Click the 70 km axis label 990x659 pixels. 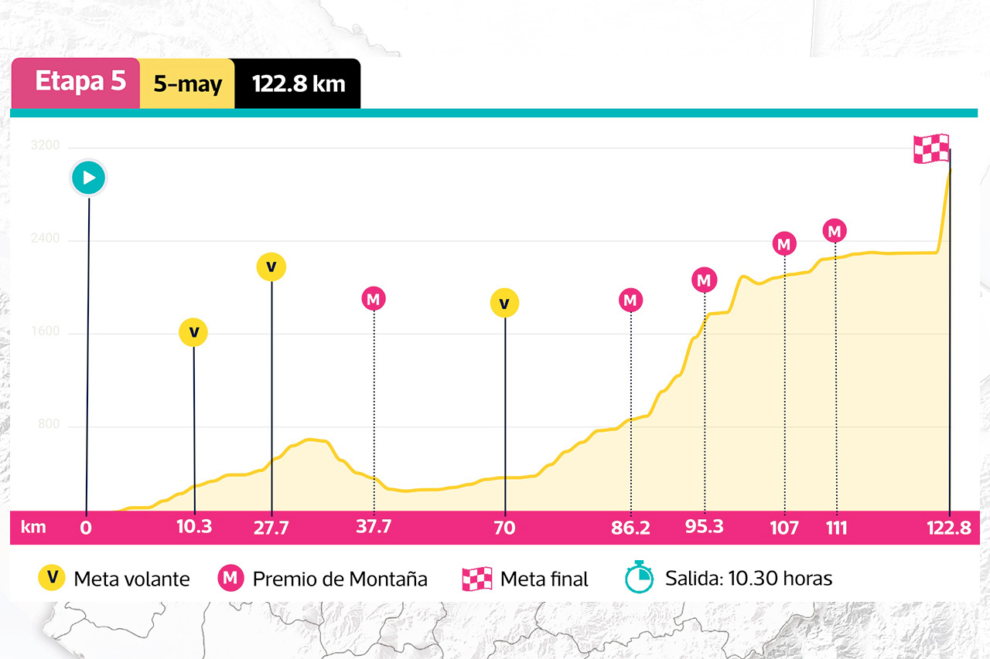[504, 528]
